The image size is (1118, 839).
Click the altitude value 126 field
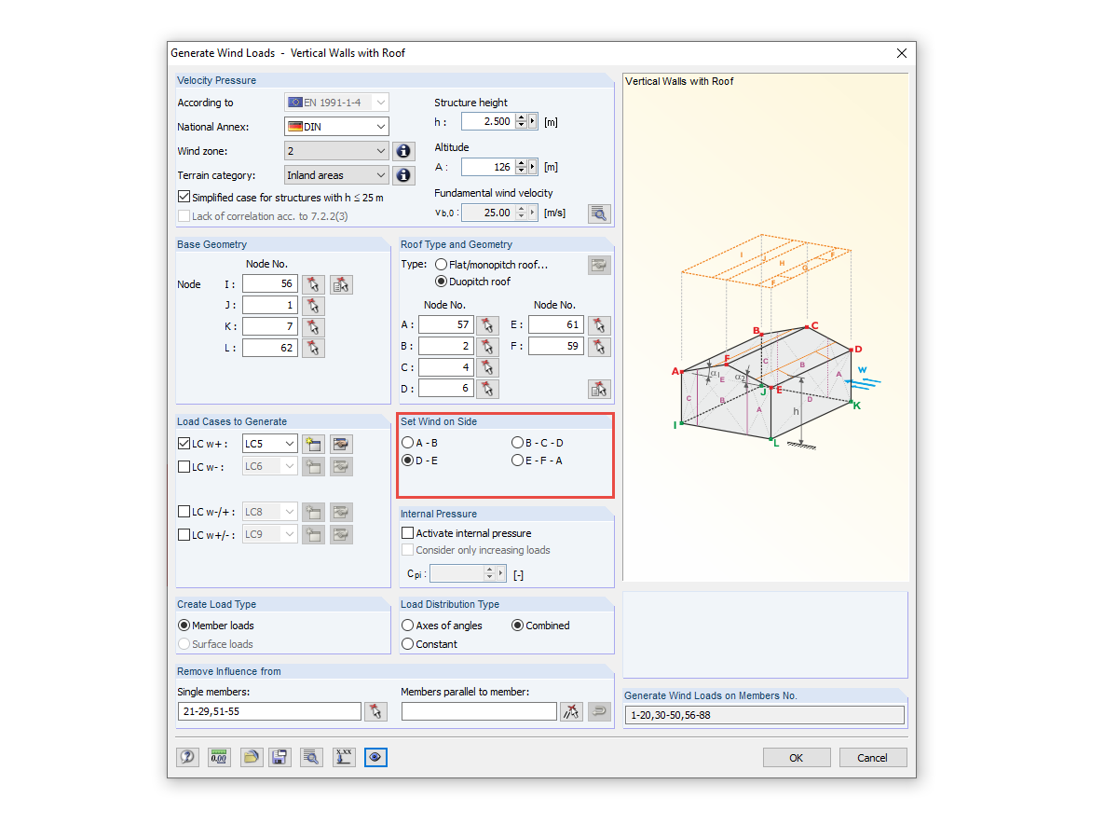(488, 167)
